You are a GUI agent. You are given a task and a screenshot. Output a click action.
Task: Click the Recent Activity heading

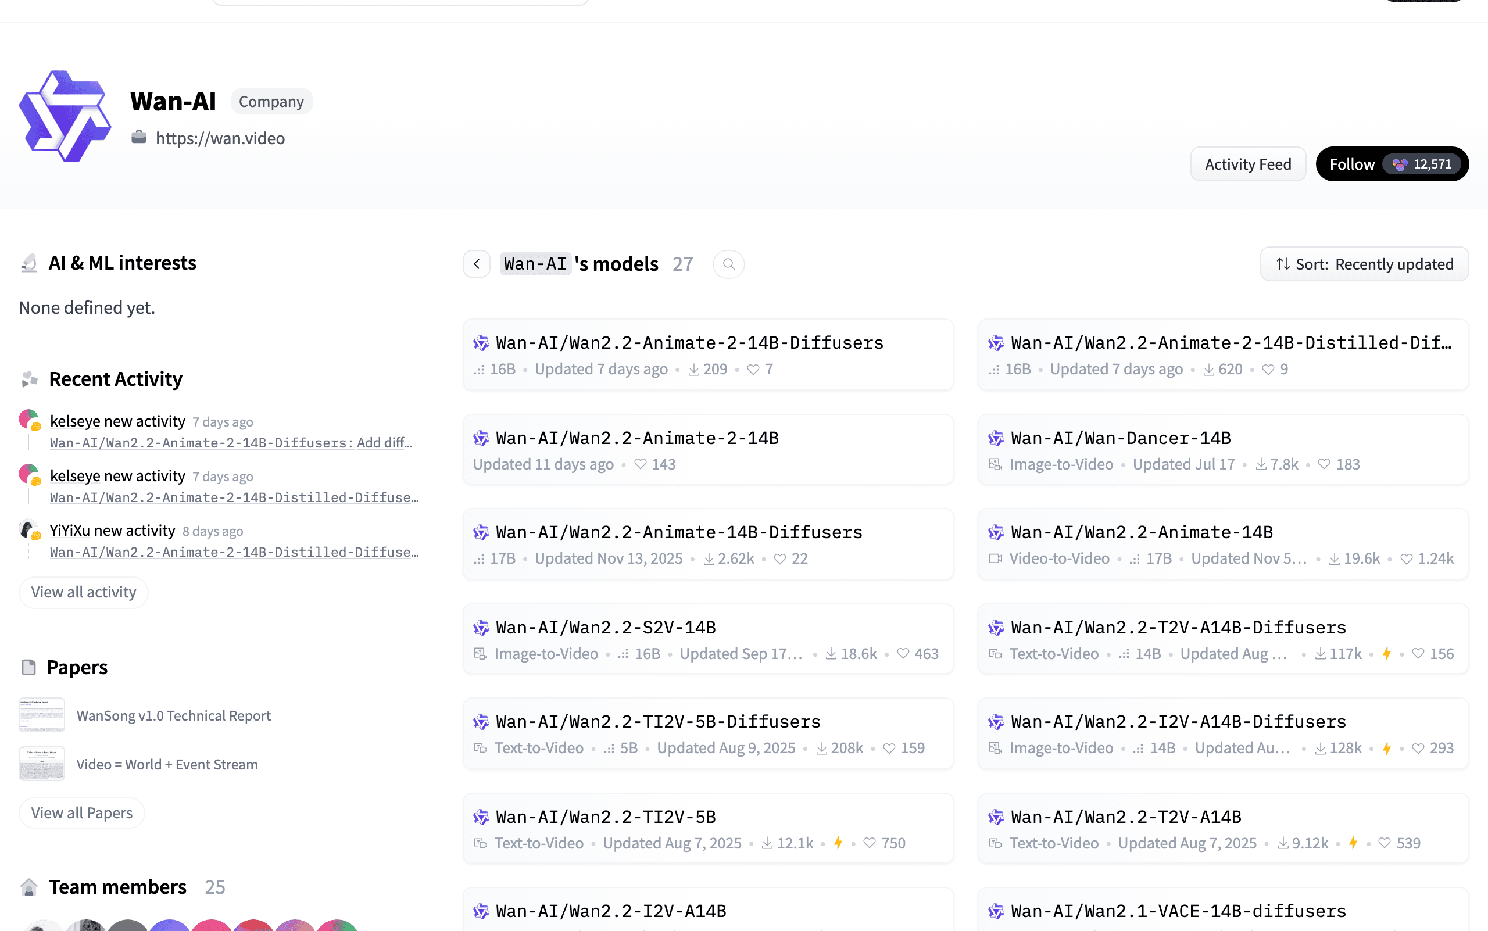[x=116, y=379]
